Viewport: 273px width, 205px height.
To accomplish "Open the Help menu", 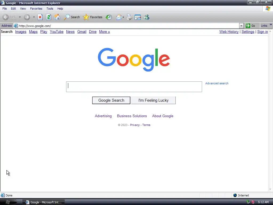I will click(60, 9).
